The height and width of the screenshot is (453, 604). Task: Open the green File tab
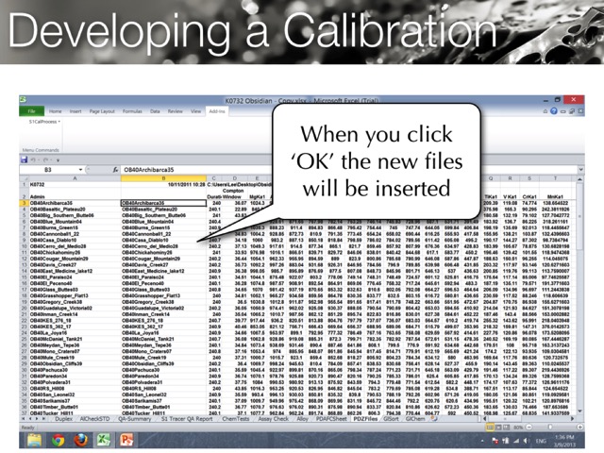[31, 111]
